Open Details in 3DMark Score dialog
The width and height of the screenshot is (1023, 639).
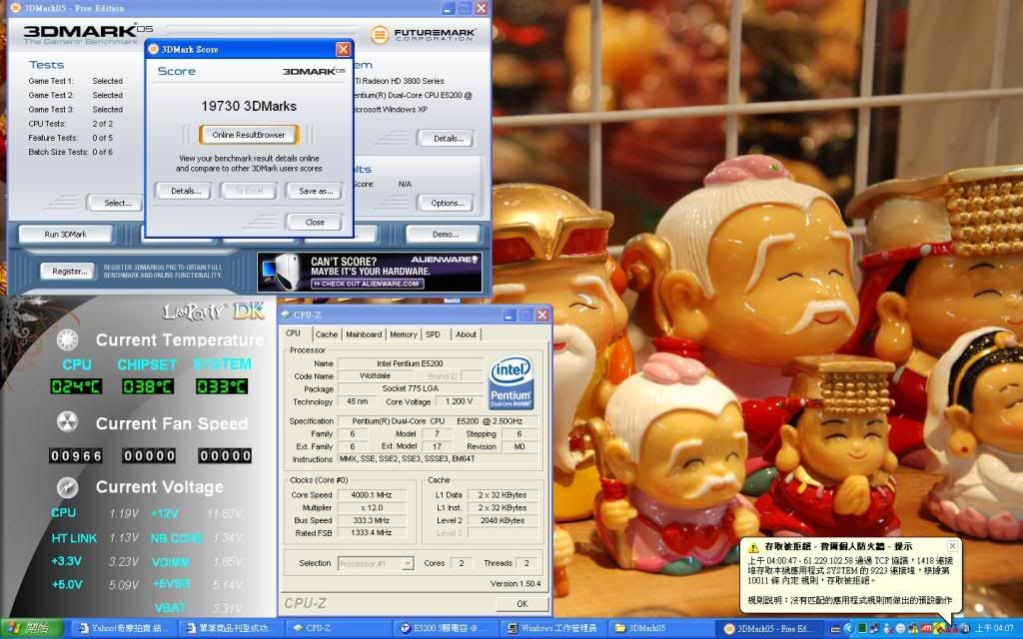click(x=185, y=191)
